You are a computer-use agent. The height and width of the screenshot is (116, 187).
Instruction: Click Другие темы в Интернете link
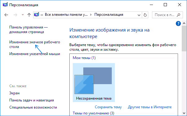150,107
